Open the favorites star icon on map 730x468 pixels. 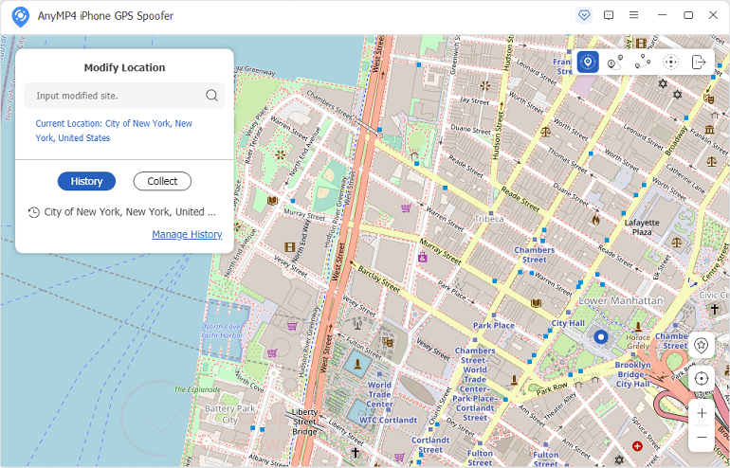point(702,345)
